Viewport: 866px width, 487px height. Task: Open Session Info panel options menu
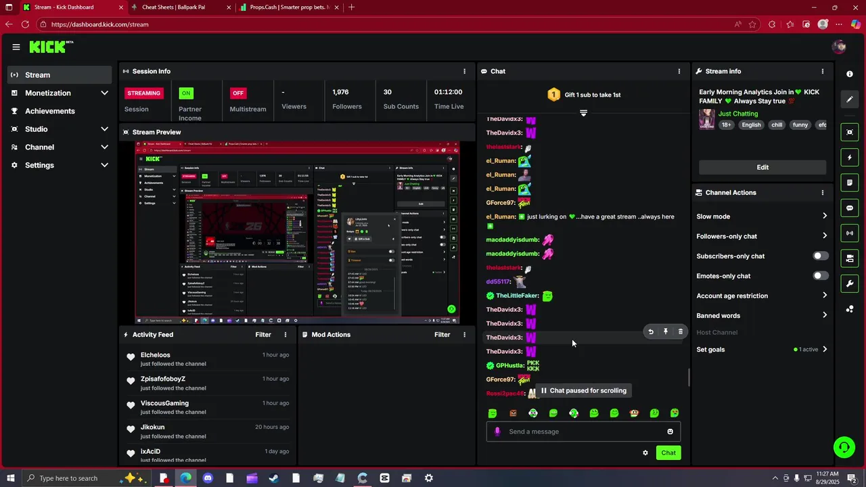[464, 71]
